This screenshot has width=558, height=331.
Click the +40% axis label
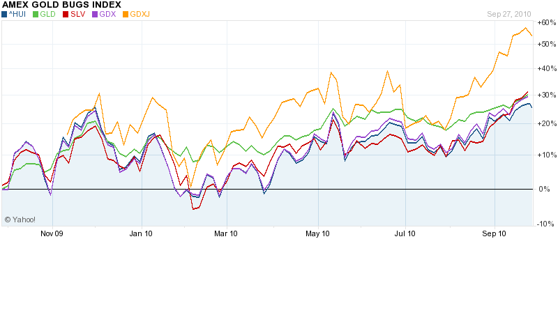click(547, 68)
